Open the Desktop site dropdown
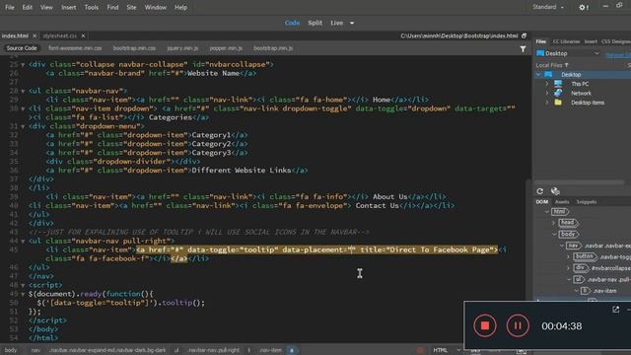 568,53
